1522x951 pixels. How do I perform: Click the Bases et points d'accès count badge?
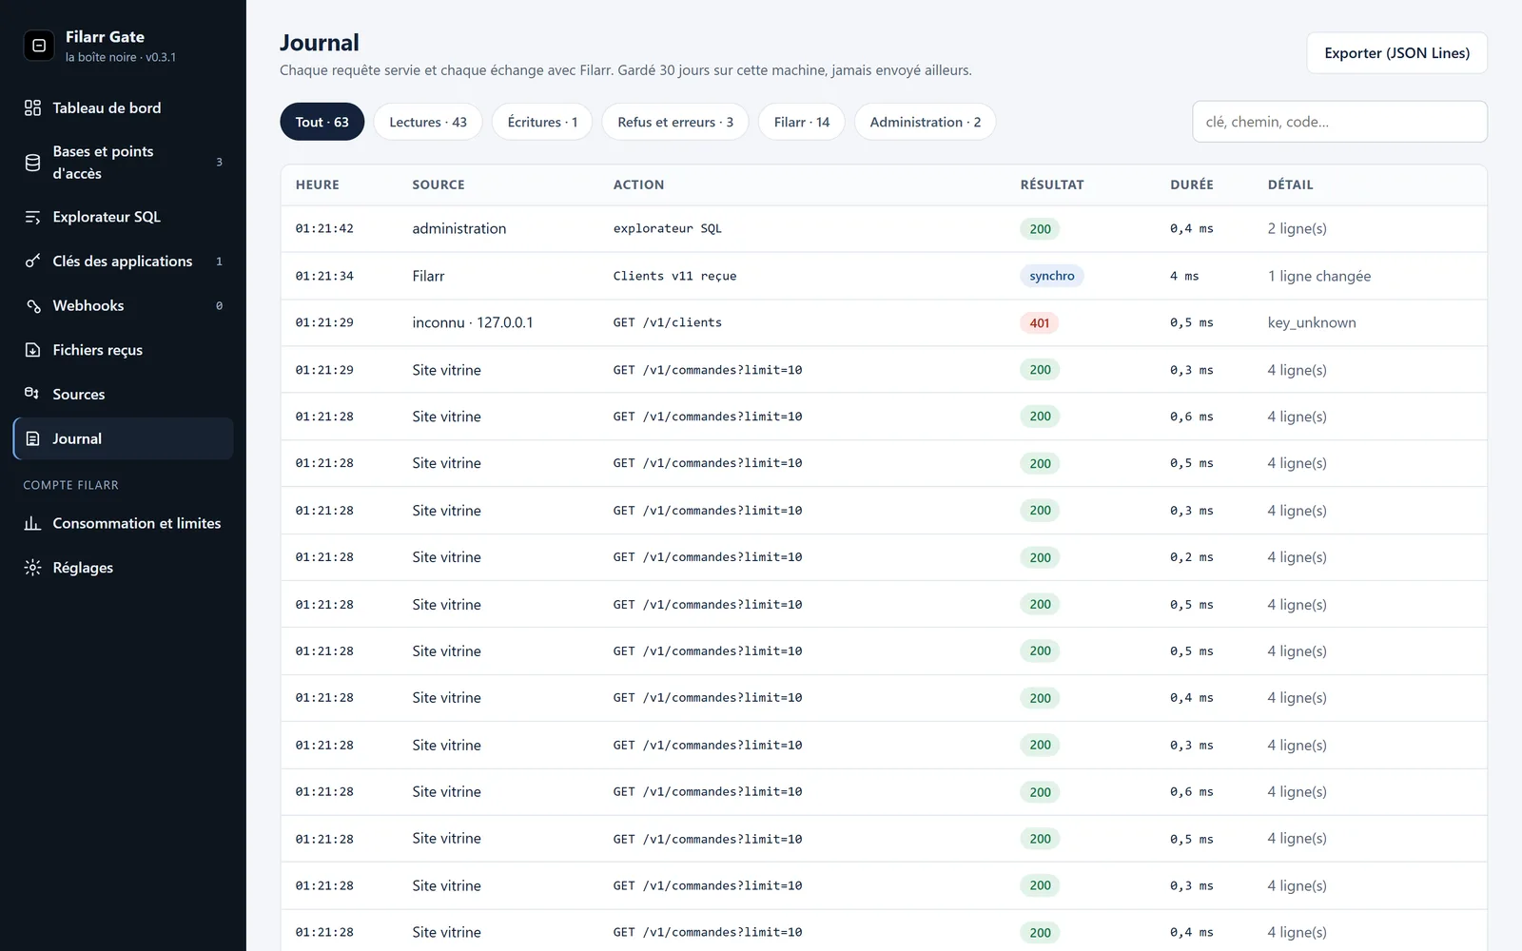219,163
